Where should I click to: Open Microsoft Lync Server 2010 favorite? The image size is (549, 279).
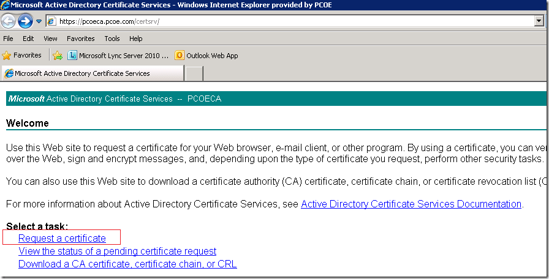click(118, 55)
